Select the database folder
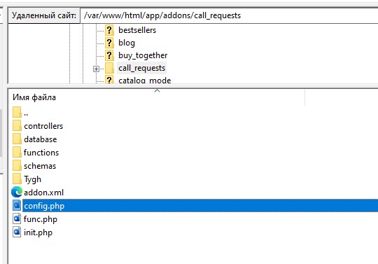The width and height of the screenshot is (378, 264). click(x=41, y=139)
